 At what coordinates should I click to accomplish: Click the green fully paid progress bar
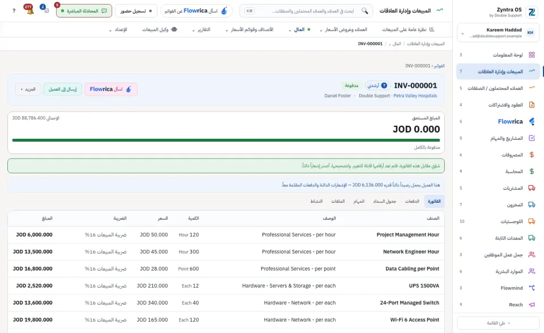coord(226,140)
